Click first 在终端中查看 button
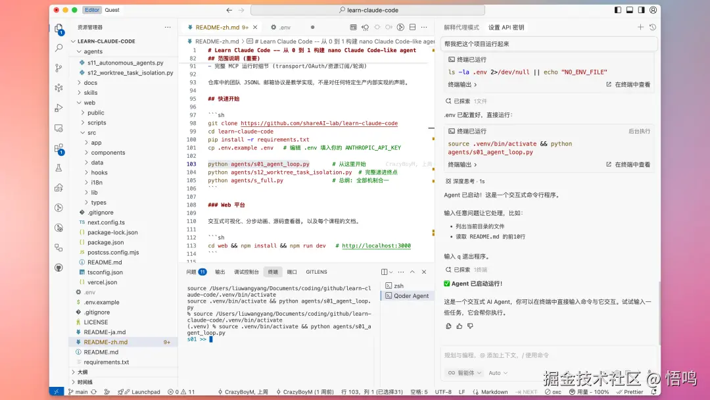 coord(628,84)
